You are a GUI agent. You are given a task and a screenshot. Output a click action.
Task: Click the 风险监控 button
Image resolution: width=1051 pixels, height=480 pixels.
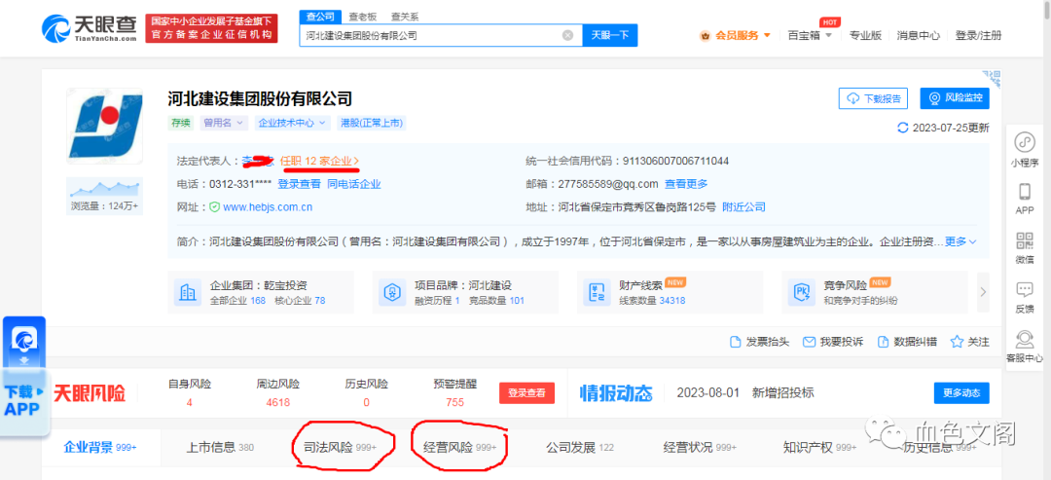pyautogui.click(x=955, y=98)
